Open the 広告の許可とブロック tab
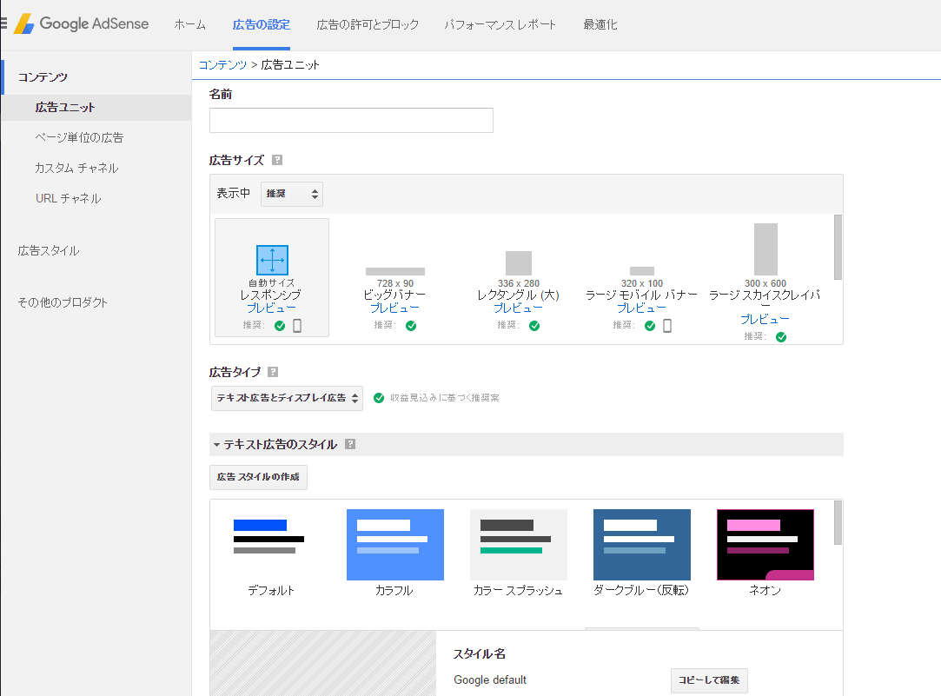This screenshot has height=696, width=941. pyautogui.click(x=368, y=24)
